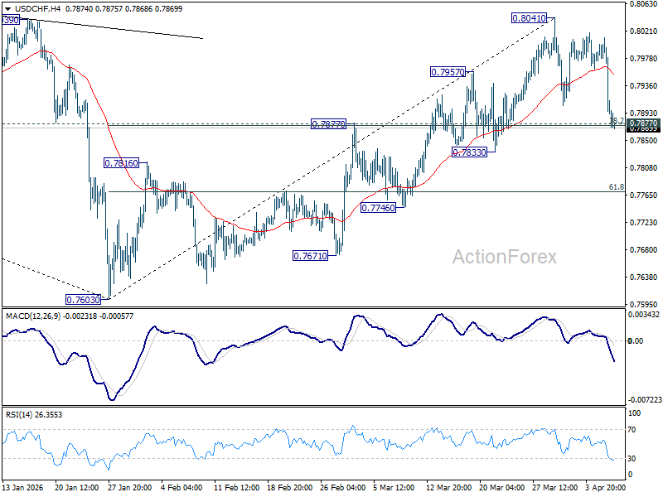Select the 0.79570 price label
The image size is (663, 497).
[x=448, y=72]
